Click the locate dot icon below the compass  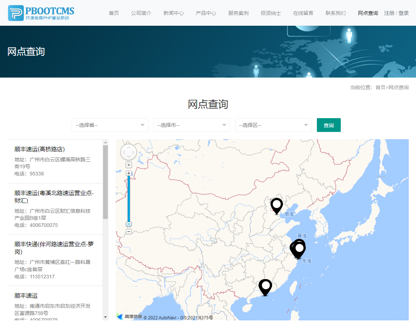coord(129,165)
